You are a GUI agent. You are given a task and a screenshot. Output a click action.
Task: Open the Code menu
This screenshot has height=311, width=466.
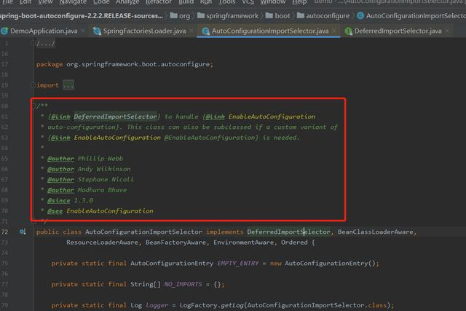click(x=101, y=1)
